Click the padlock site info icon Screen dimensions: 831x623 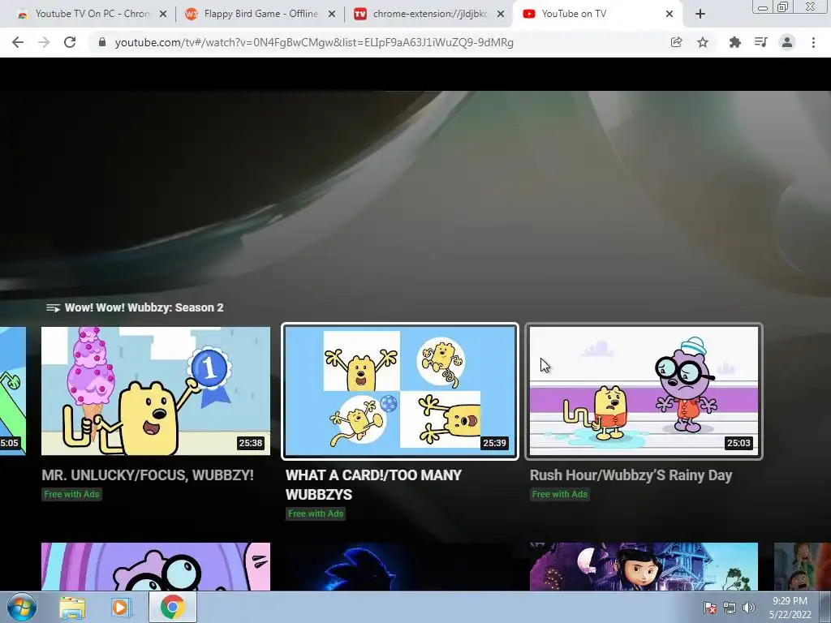102,42
